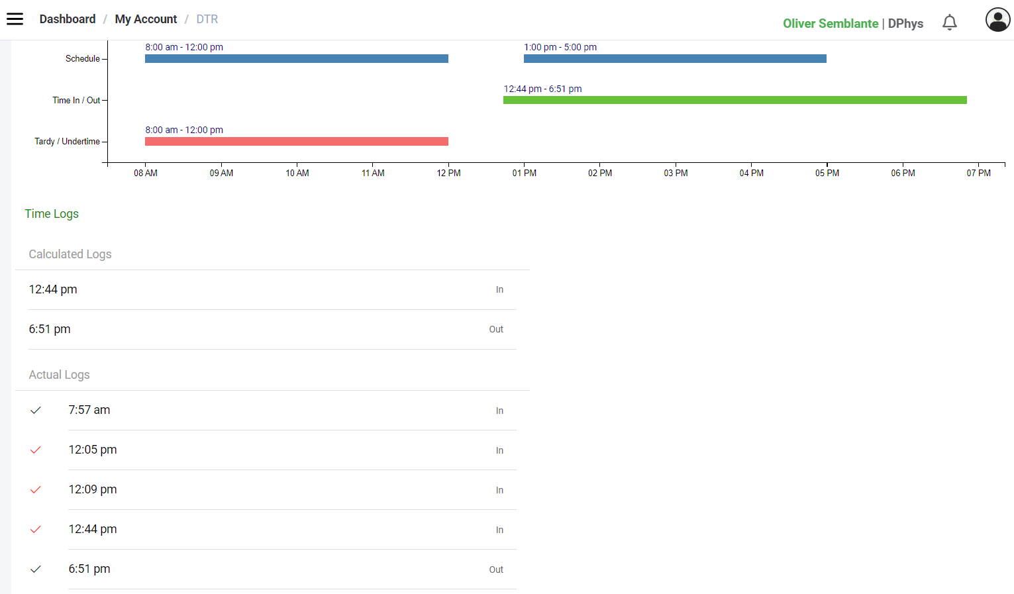Toggle checkmark for 6:51 pm actual log
The width and height of the screenshot is (1014, 594).
tap(36, 569)
